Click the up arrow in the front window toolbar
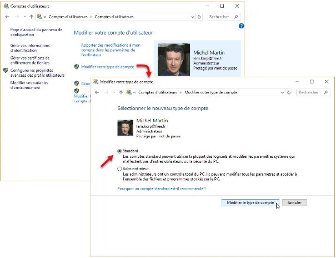Screen dimensions: 336x258 [121, 92]
